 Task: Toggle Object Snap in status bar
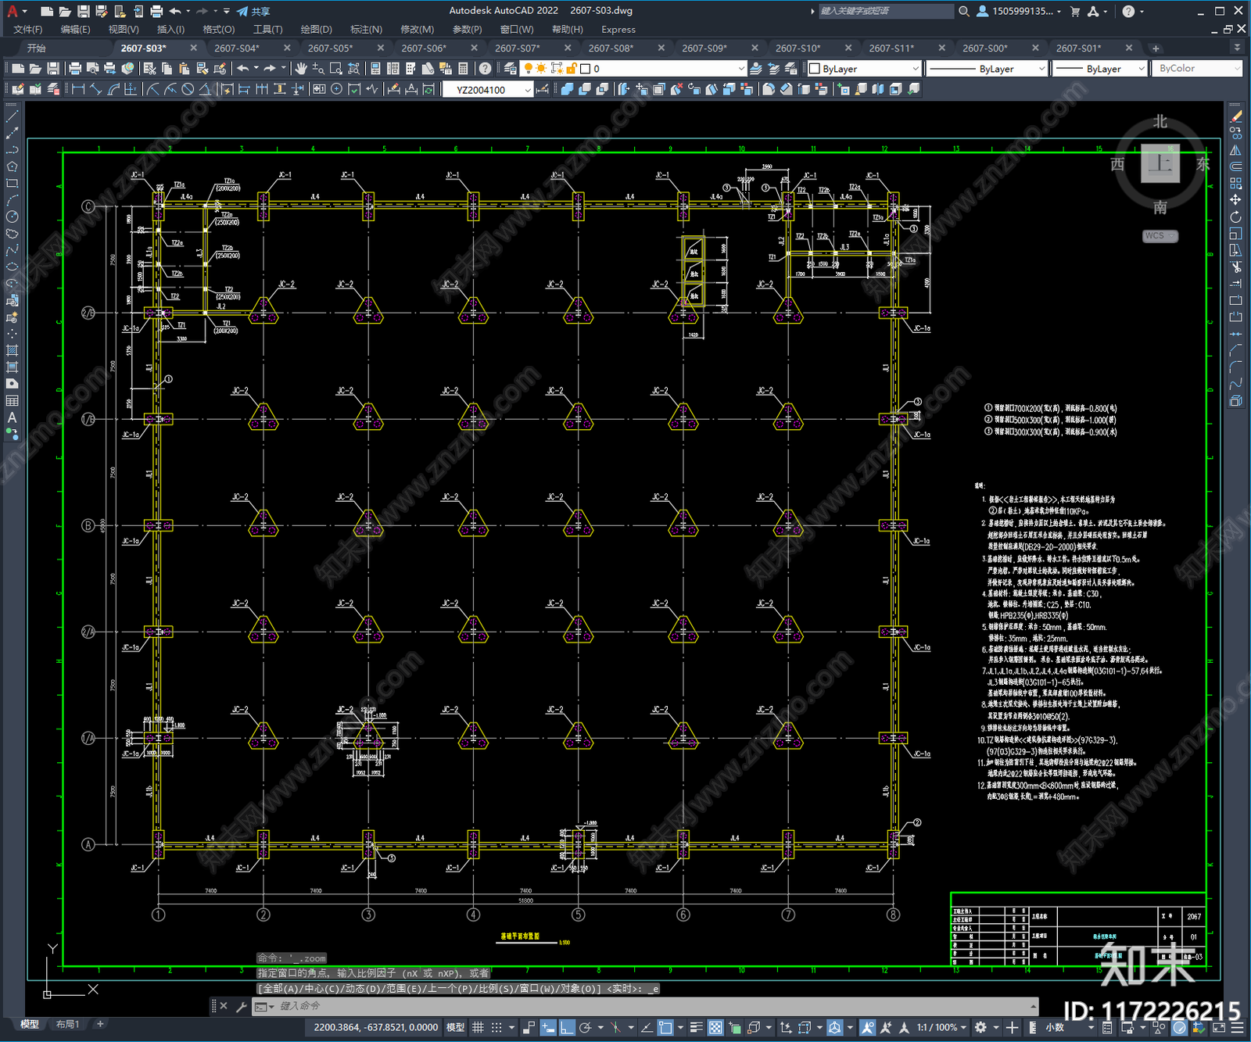[x=665, y=1027]
